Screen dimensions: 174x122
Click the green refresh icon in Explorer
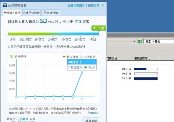click(x=140, y=41)
